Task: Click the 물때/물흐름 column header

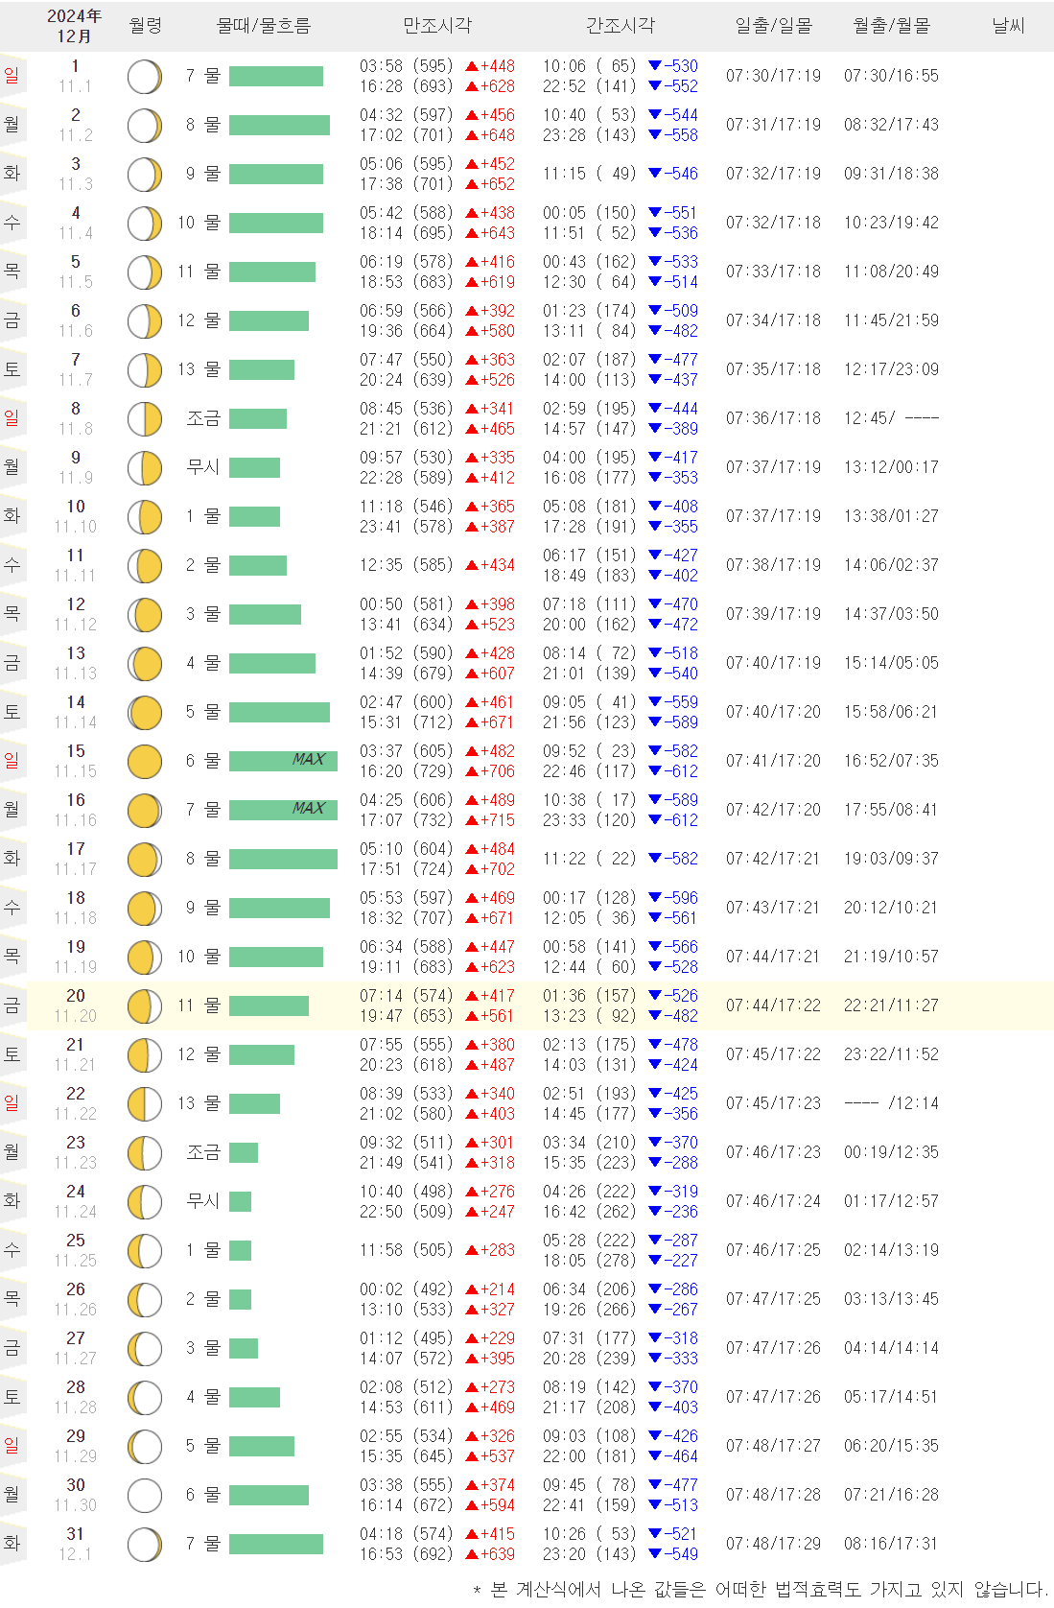Action: point(264,26)
